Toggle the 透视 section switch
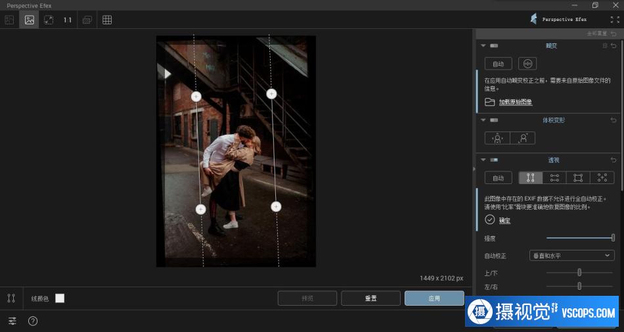 (x=494, y=160)
